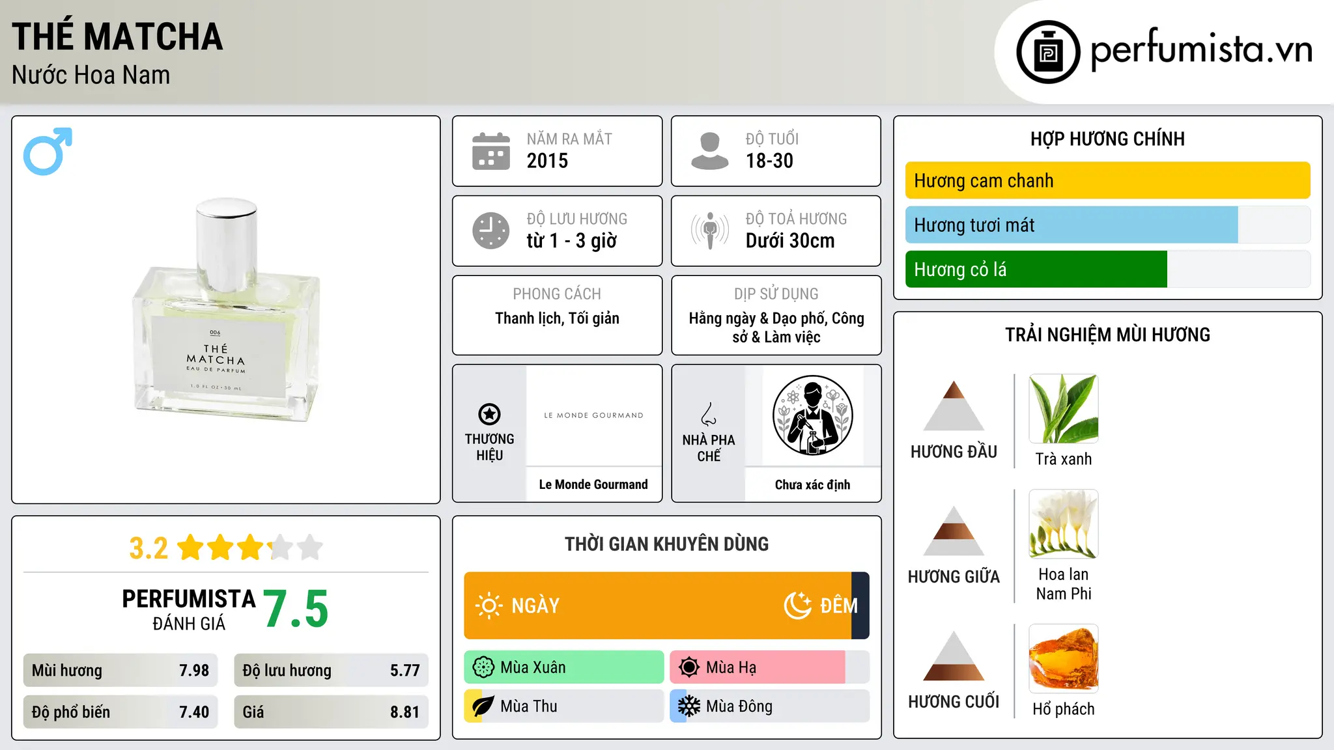Viewport: 1334px width, 750px height.
Task: Click the Mùa Hạ season bar
Action: pyautogui.click(x=770, y=667)
